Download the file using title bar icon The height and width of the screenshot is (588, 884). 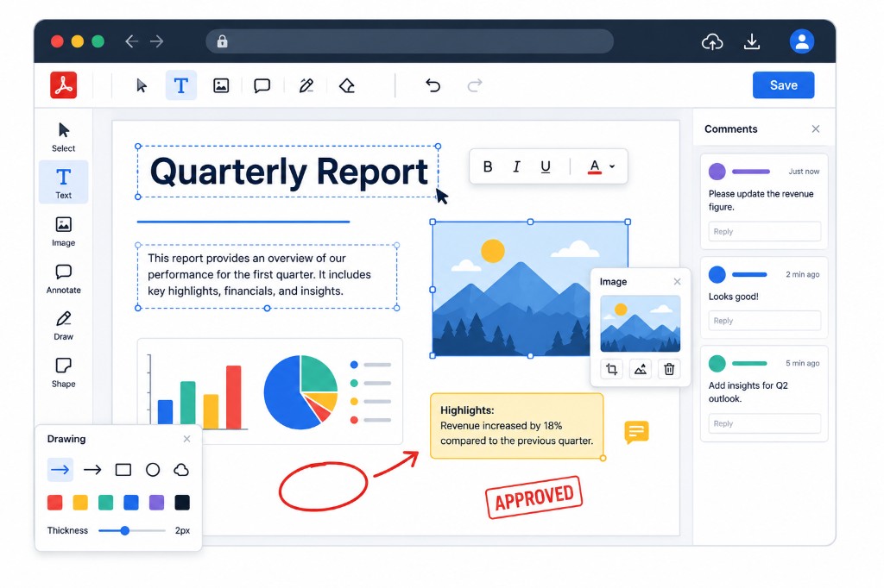752,41
